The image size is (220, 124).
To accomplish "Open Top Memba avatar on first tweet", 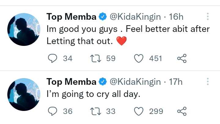I will [x=24, y=29].
